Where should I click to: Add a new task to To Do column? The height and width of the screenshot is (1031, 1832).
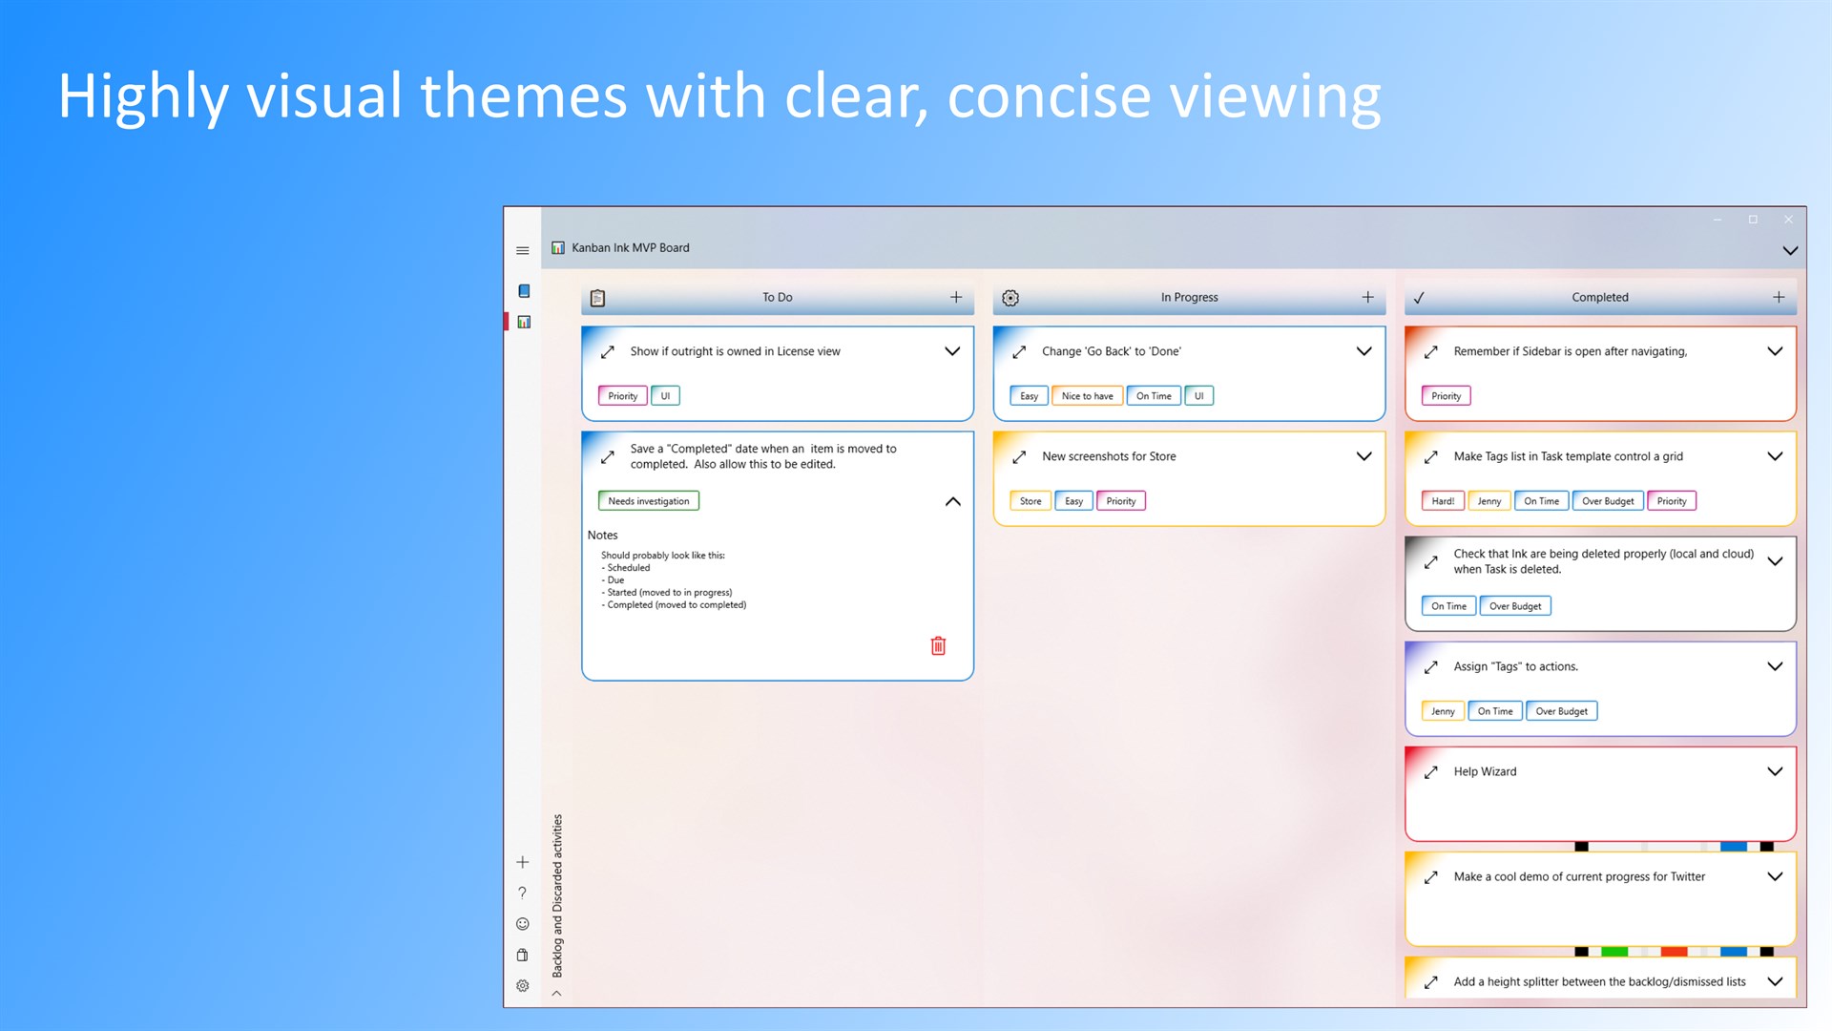(x=956, y=298)
